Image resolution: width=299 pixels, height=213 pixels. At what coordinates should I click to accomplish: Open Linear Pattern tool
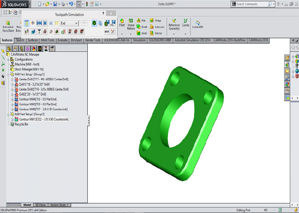(x=131, y=24)
